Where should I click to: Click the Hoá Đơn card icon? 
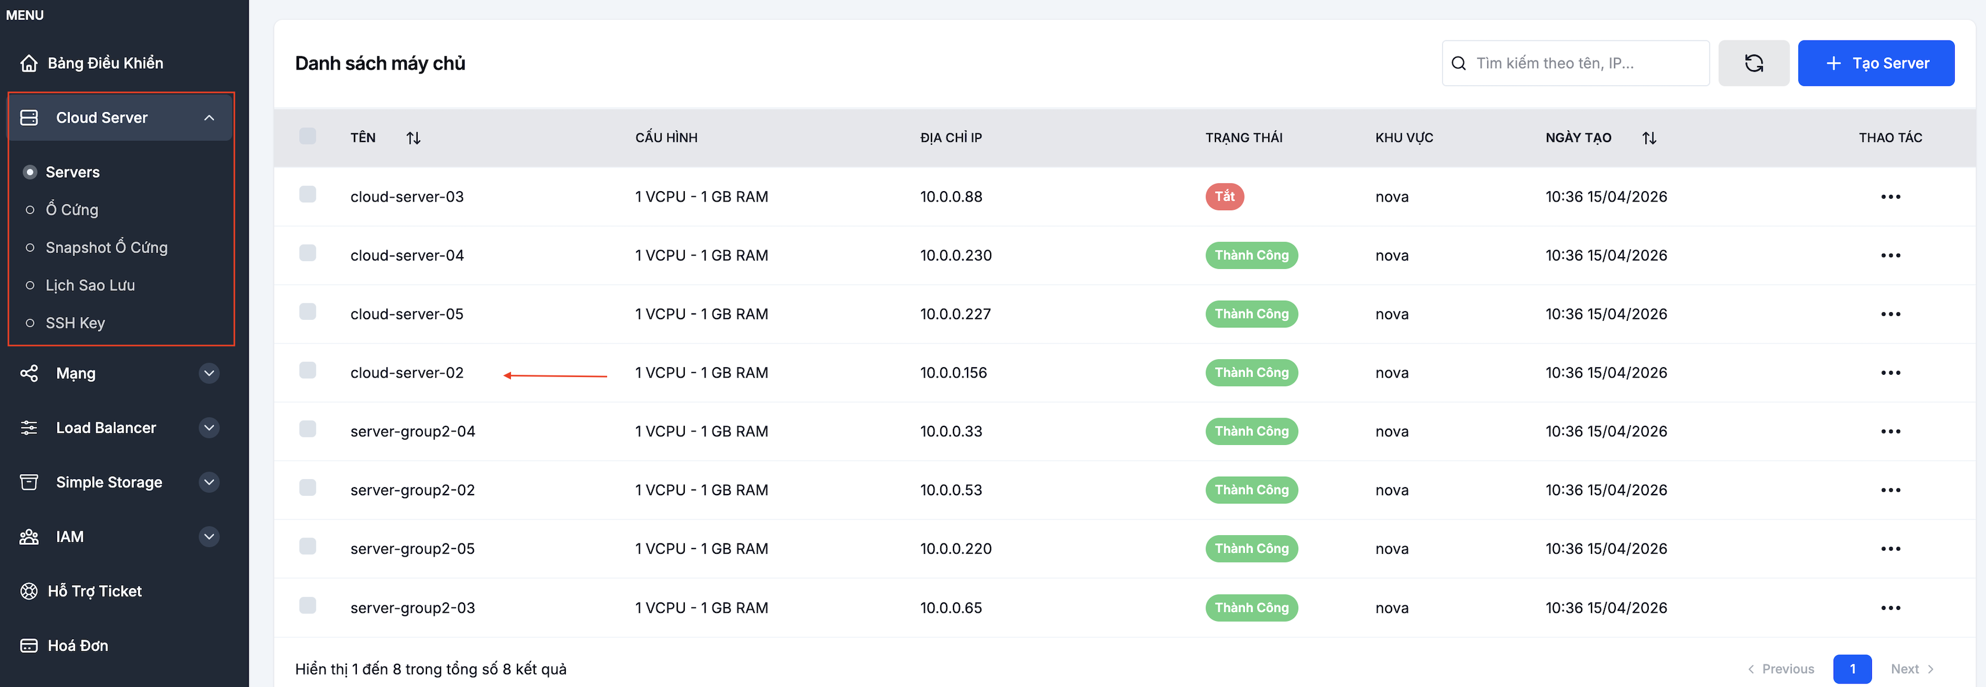point(28,646)
